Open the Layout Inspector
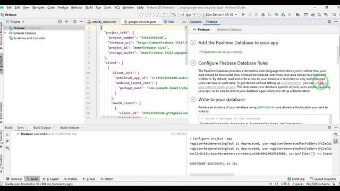This screenshot has height=191, width=340. [323, 179]
